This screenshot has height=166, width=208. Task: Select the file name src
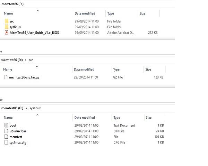click(x=12, y=21)
